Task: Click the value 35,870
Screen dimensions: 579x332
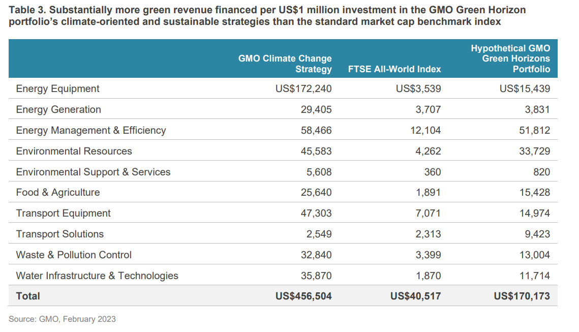Action: pos(316,276)
